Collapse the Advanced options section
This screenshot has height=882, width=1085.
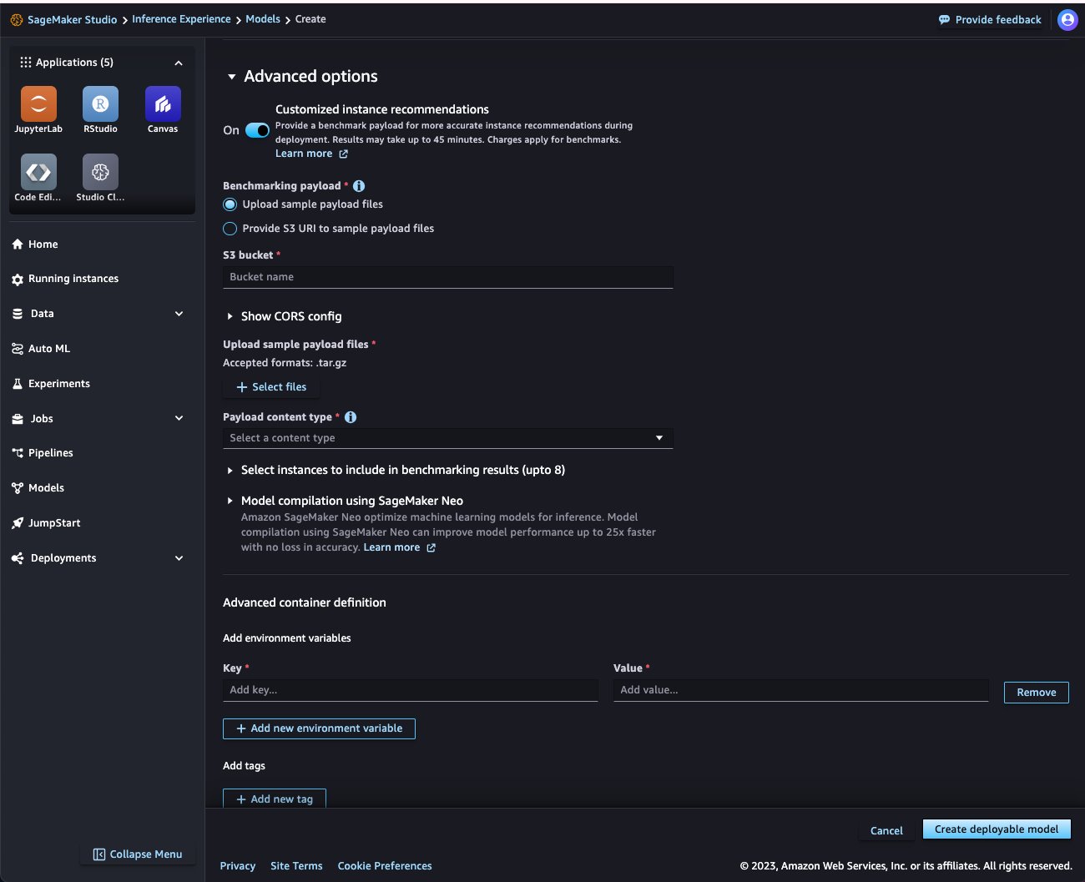click(232, 77)
